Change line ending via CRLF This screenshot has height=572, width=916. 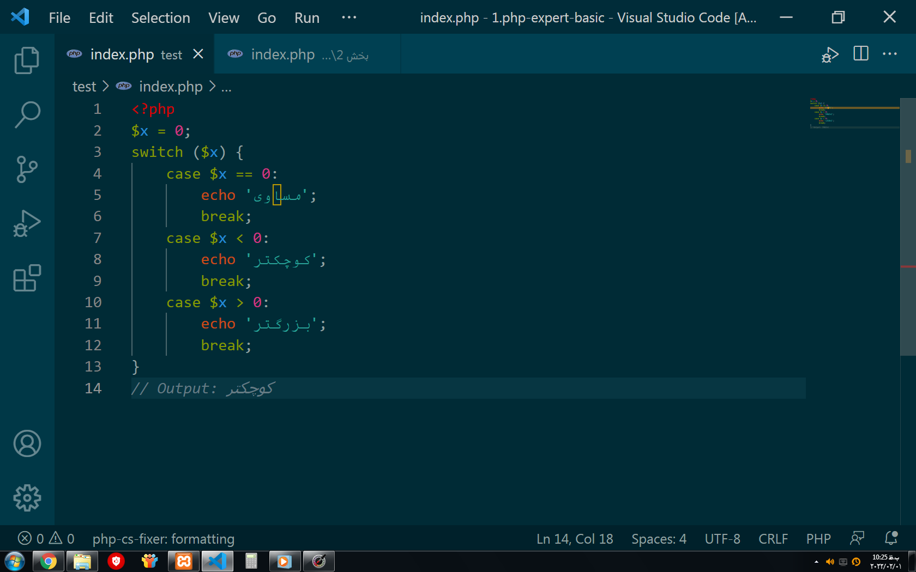(773, 539)
